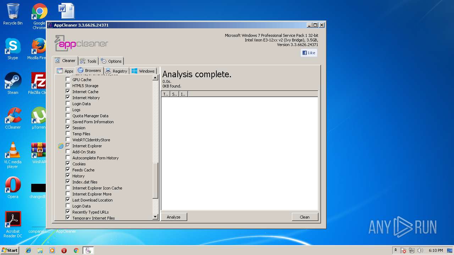Launch VLC media player shortcut
The image size is (454, 255).
point(13,155)
